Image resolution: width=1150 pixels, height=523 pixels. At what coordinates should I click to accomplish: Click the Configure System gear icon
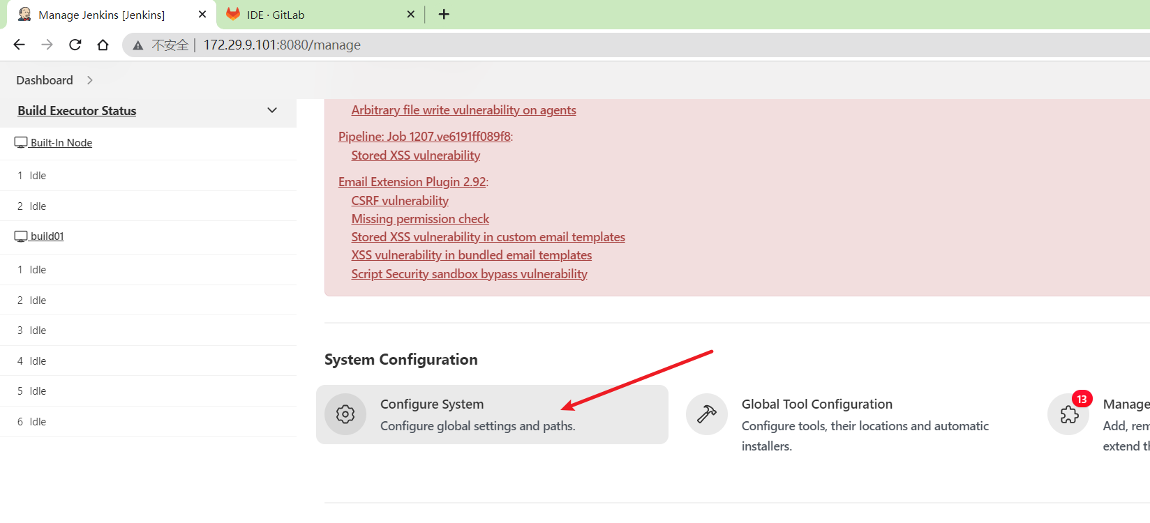coord(345,414)
